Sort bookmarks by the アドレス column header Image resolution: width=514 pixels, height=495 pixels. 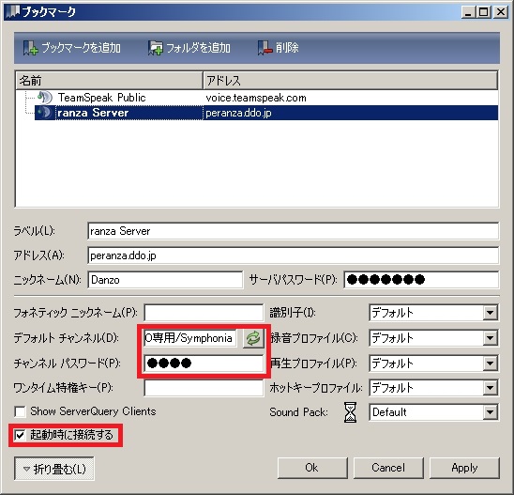351,81
